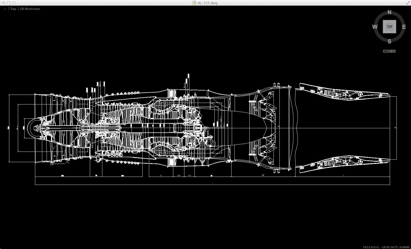Open the Top view controls menu
This screenshot has height=249, width=411.
13,9
